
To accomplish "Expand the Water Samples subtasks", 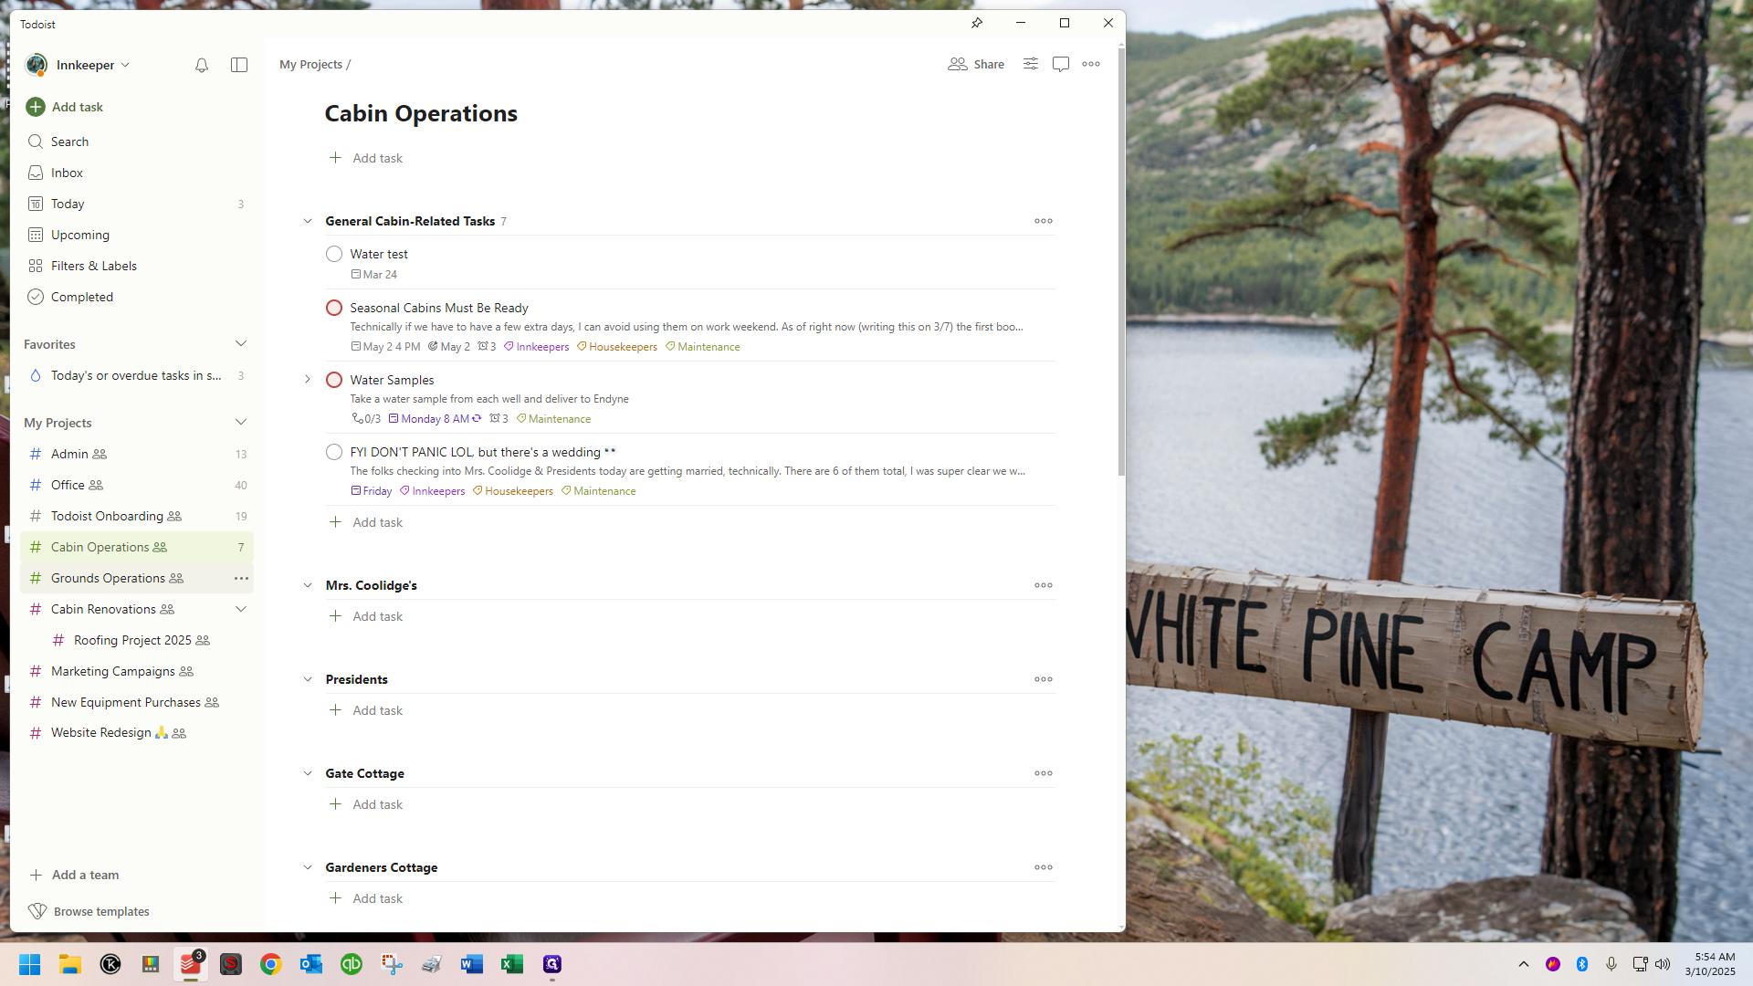I will pos(308,380).
